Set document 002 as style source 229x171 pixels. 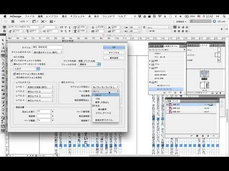[167, 108]
